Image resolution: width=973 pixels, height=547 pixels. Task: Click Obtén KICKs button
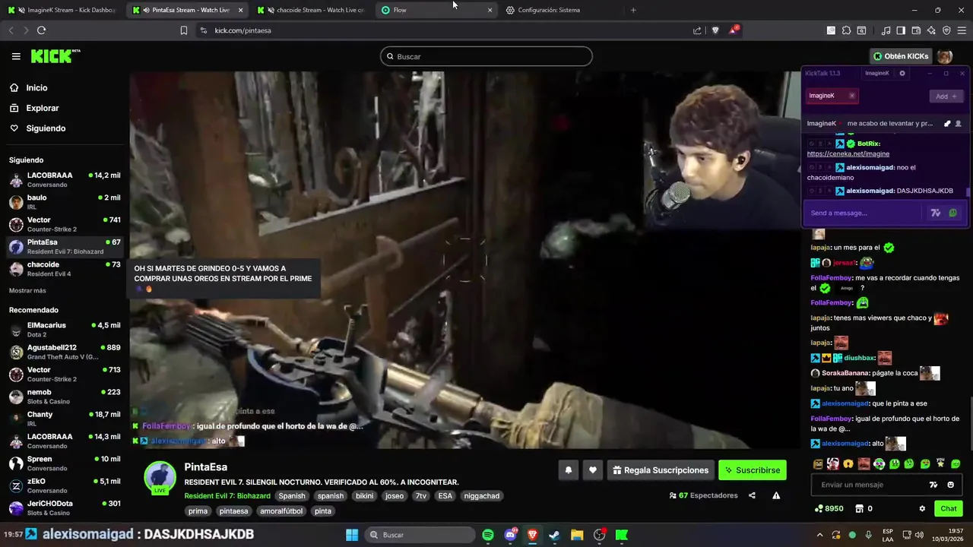pos(902,56)
